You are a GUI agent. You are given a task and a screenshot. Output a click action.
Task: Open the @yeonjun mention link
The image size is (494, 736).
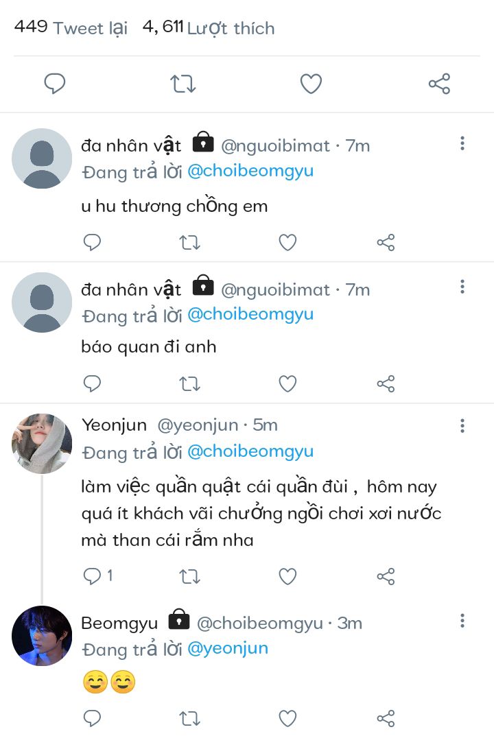click(x=227, y=648)
